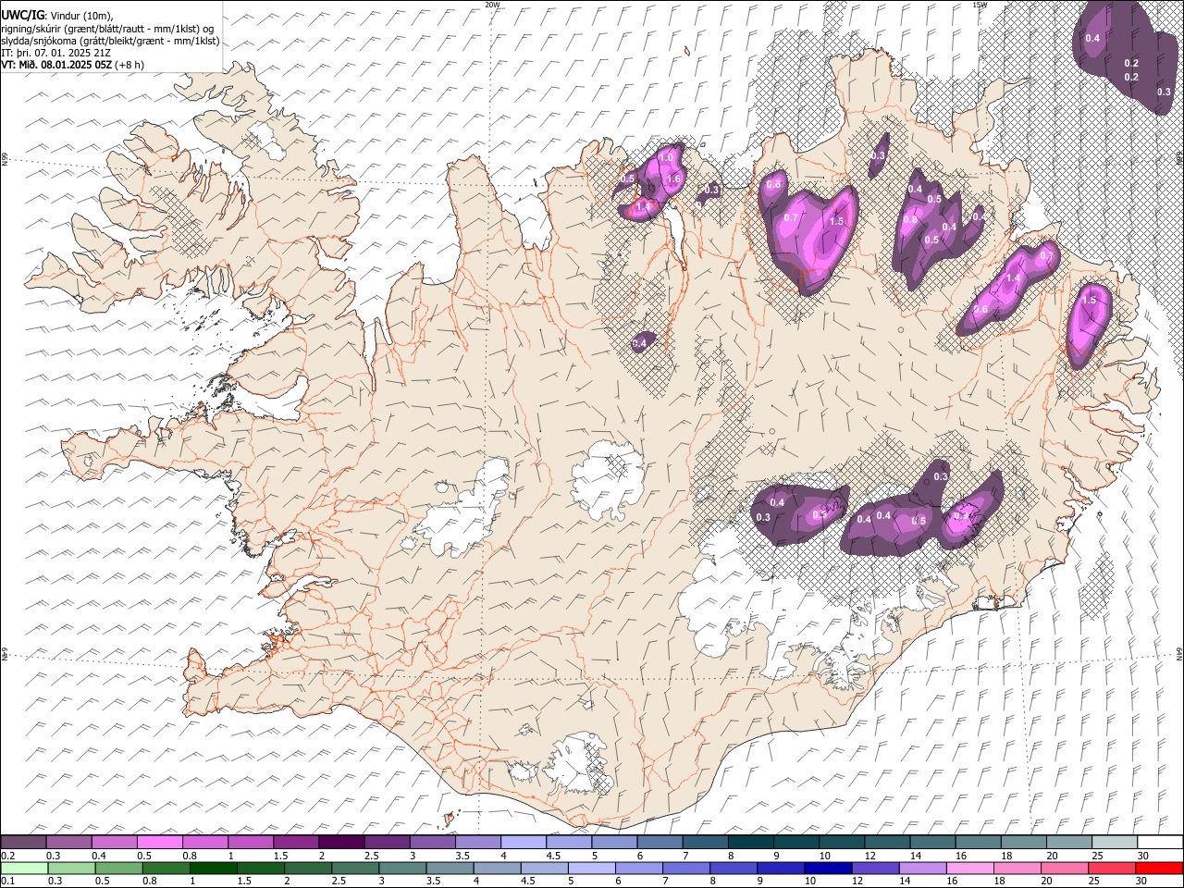Click the 0.2 label at the upper legend start
This screenshot has width=1184, height=888.
click(x=6, y=855)
